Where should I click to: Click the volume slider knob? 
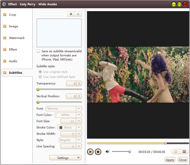(x=130, y=151)
